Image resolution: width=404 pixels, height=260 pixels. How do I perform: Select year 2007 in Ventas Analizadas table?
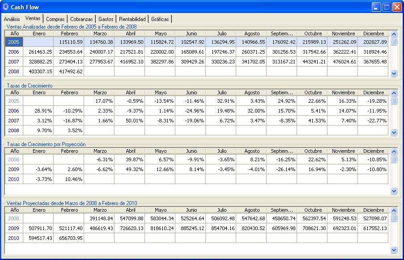pyautogui.click(x=14, y=62)
